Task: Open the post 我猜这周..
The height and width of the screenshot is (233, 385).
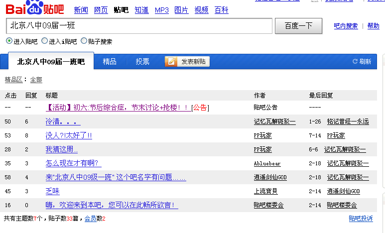Action: (62, 149)
